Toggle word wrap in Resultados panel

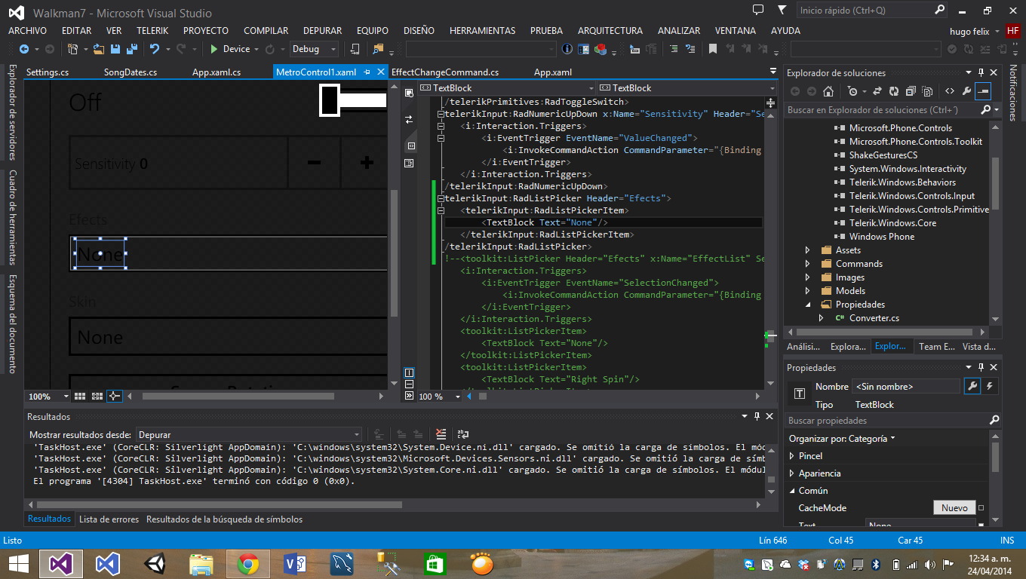point(463,434)
